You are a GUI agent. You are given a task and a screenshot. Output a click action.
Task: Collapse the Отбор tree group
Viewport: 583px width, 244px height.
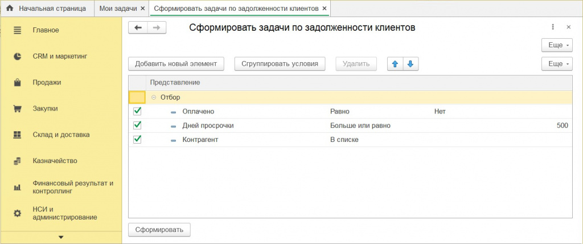[154, 97]
